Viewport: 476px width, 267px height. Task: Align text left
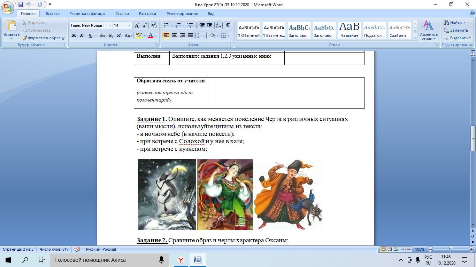coord(166,35)
